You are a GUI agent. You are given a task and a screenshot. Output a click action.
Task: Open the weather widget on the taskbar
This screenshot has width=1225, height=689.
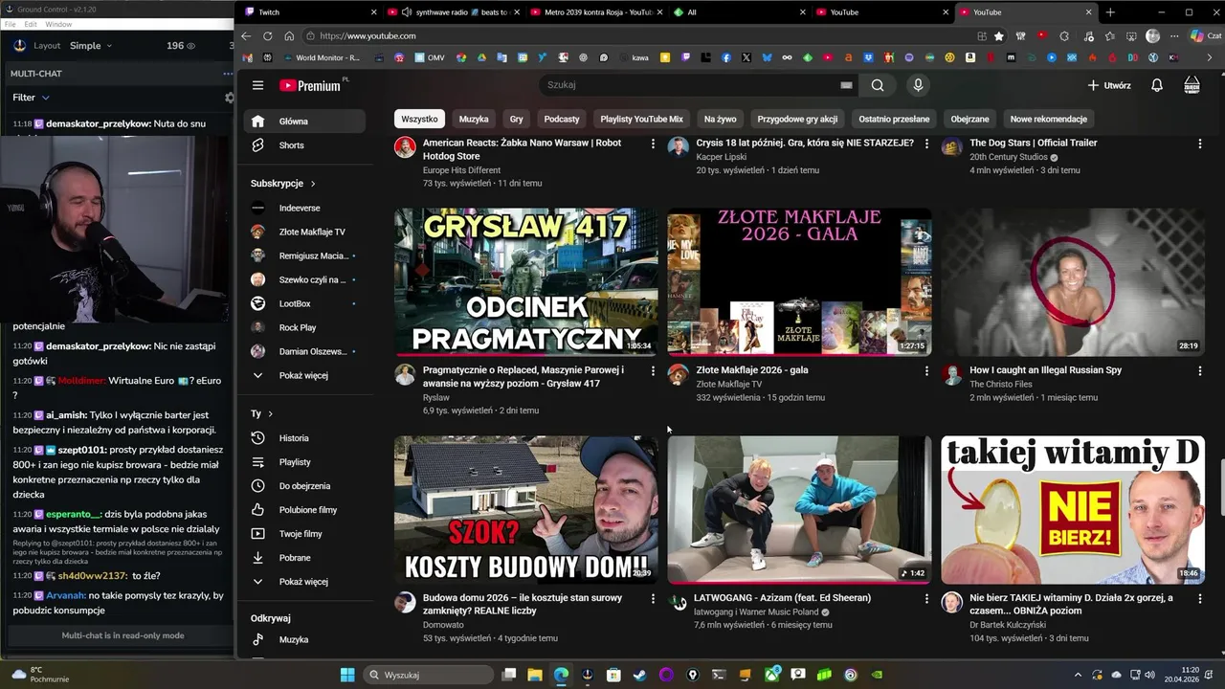pyautogui.click(x=42, y=675)
